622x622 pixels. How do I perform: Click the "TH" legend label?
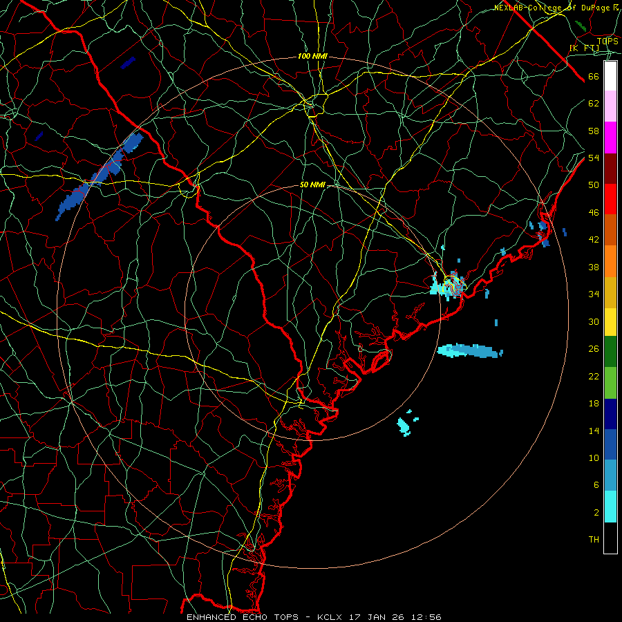(594, 540)
